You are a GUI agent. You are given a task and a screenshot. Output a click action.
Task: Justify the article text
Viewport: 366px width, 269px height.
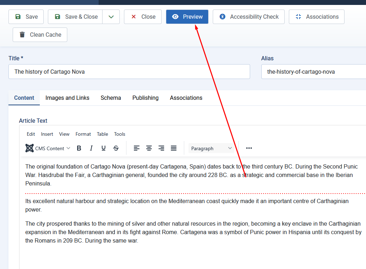click(x=174, y=148)
